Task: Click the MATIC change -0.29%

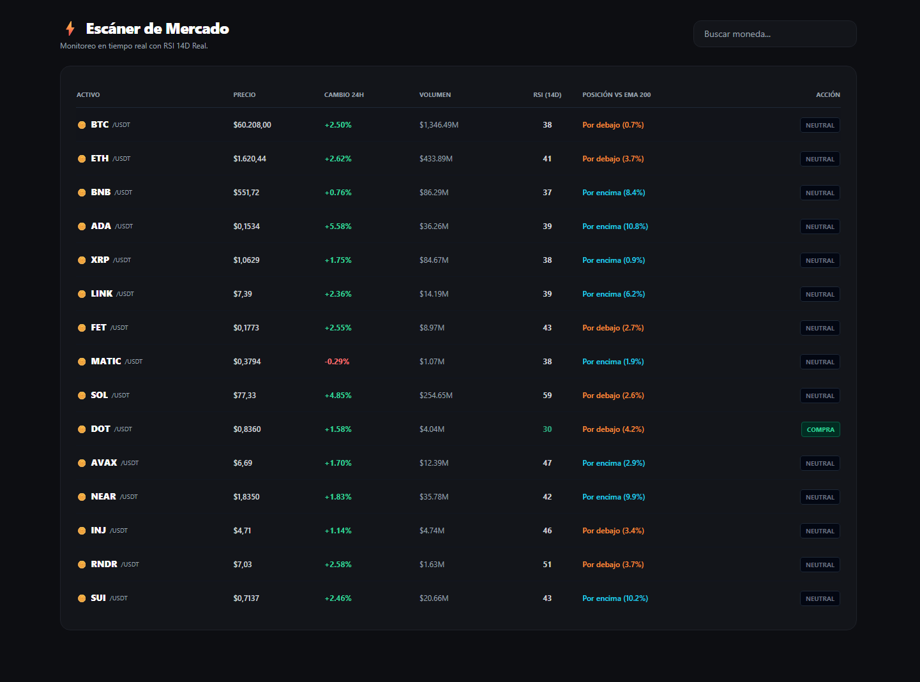Action: click(337, 362)
